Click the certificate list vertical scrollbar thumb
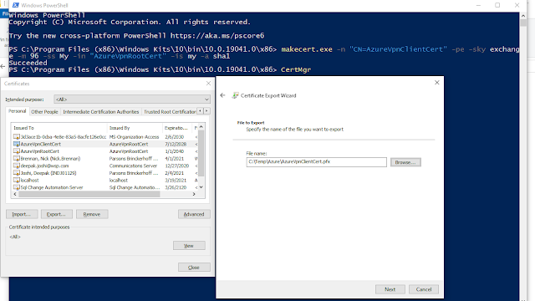This screenshot has height=301, width=535. (201, 154)
